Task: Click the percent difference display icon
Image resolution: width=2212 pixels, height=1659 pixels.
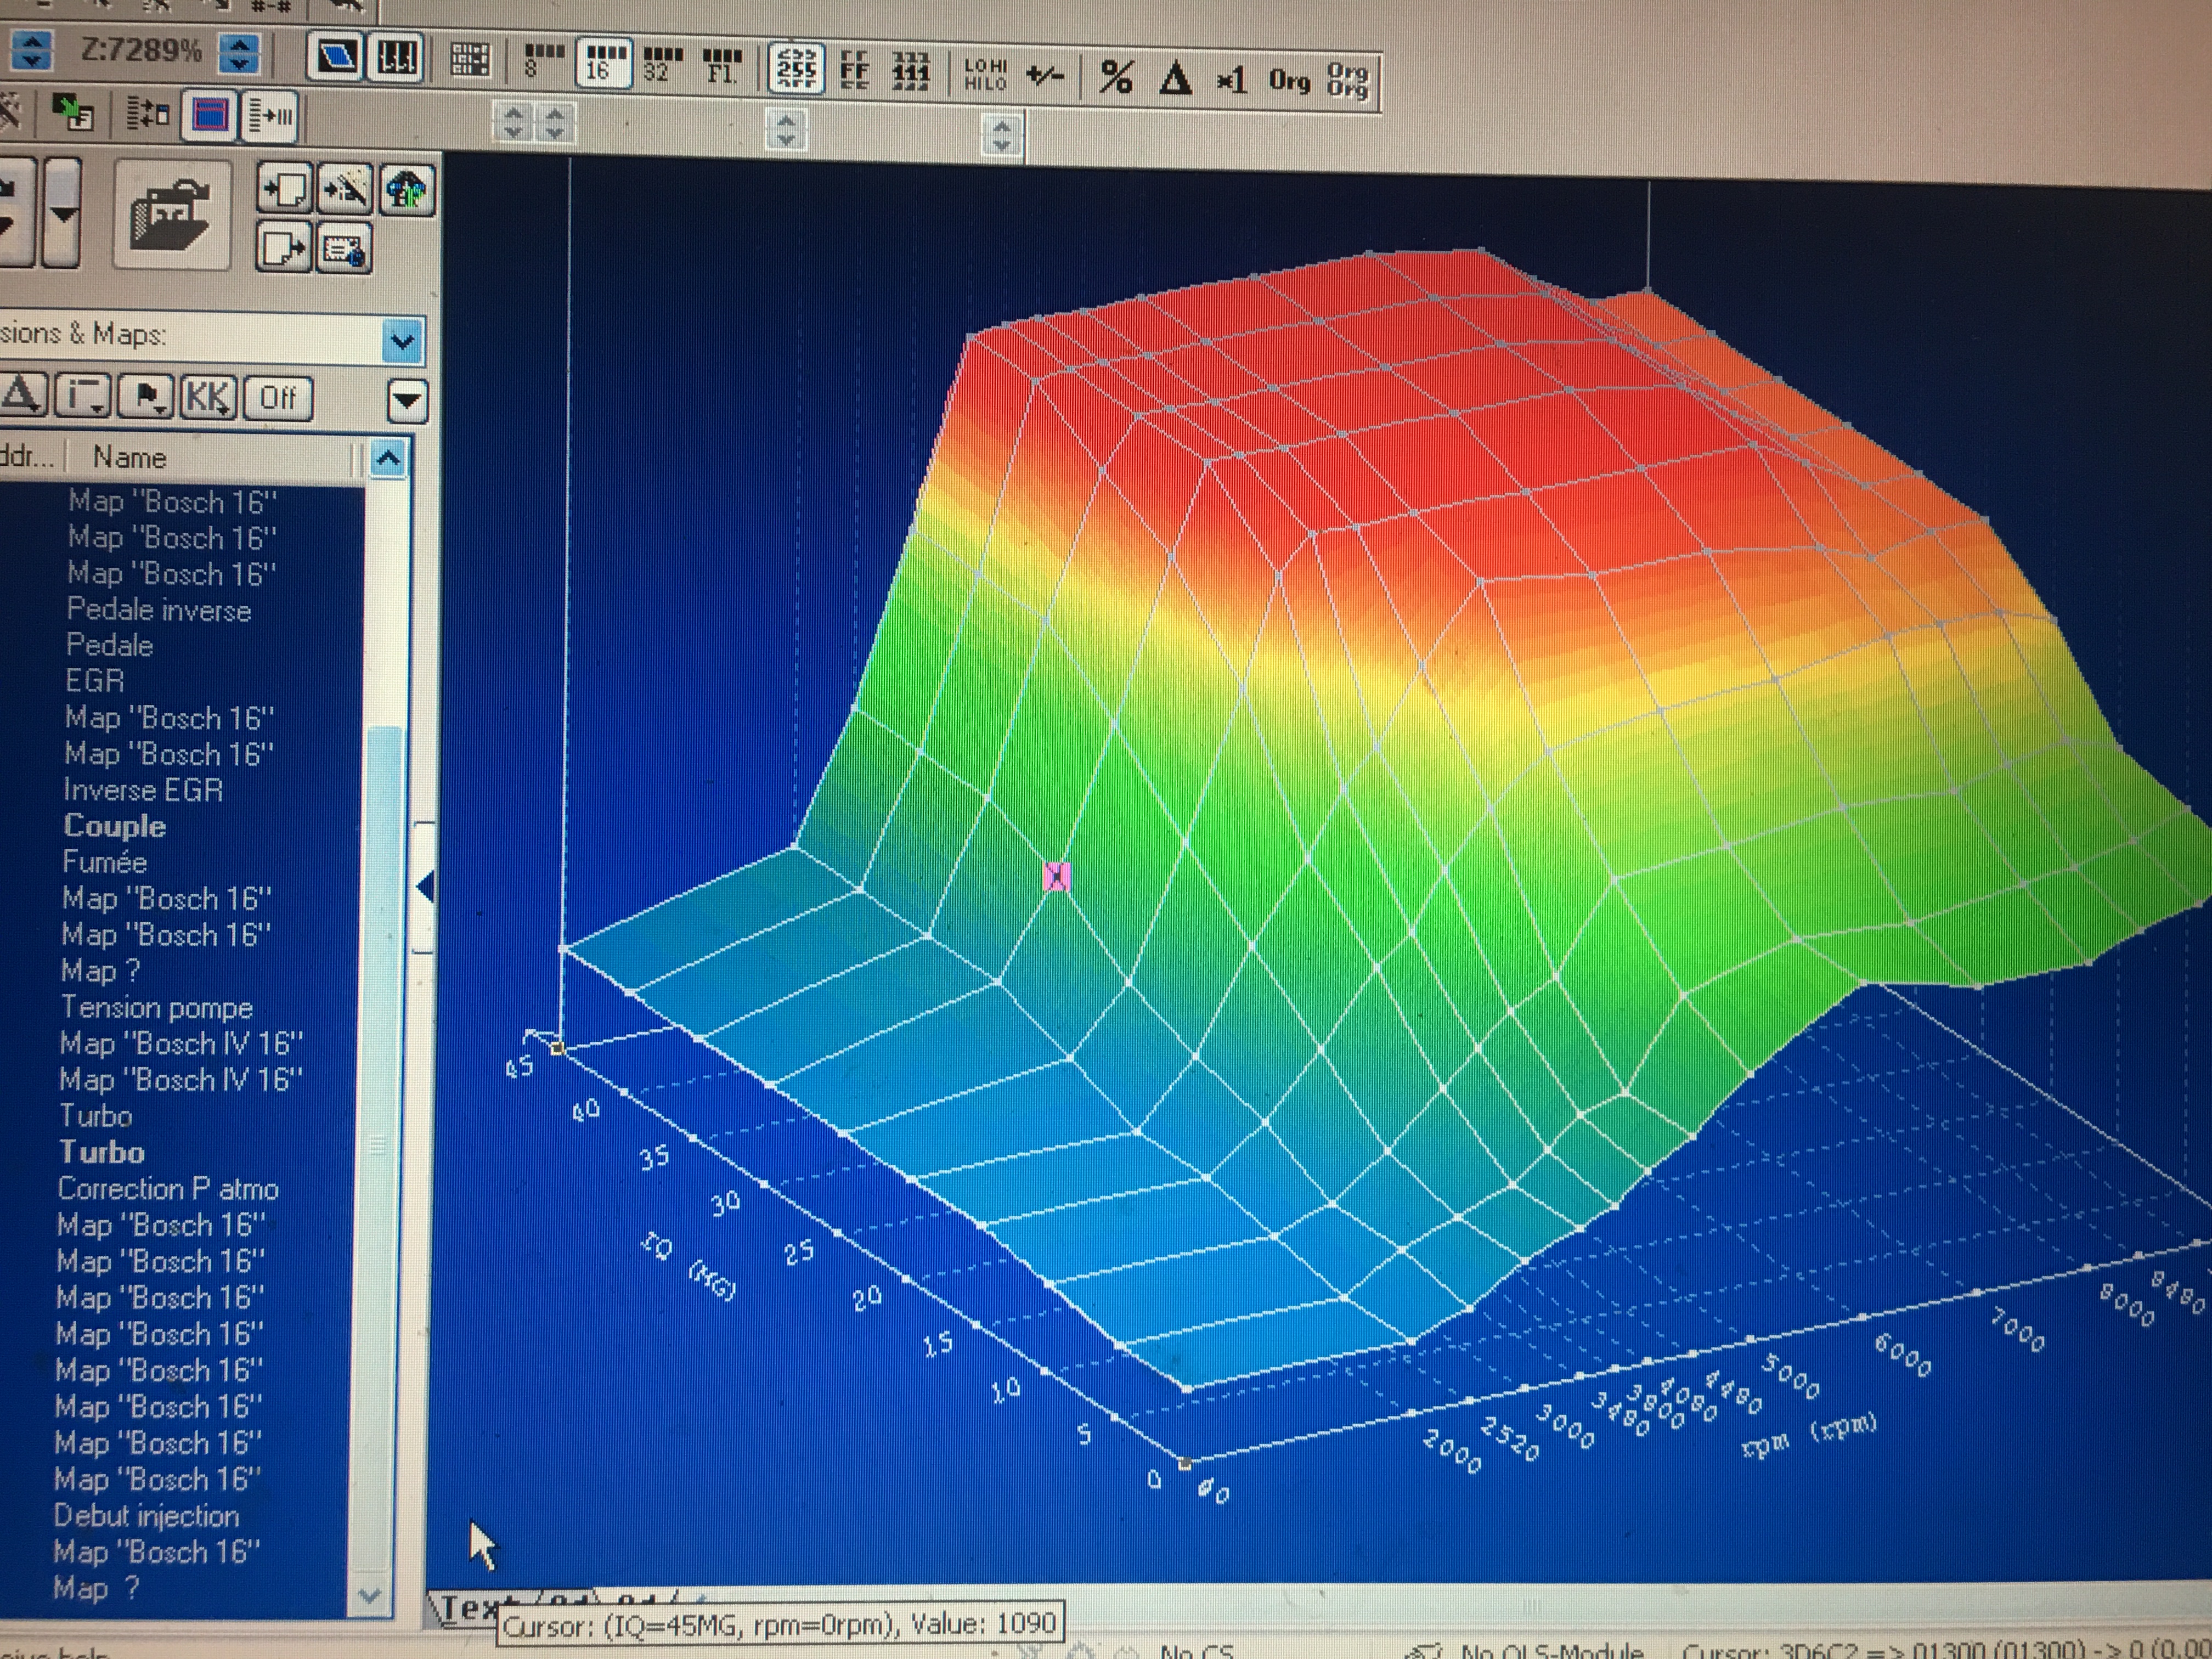Action: coord(1116,77)
